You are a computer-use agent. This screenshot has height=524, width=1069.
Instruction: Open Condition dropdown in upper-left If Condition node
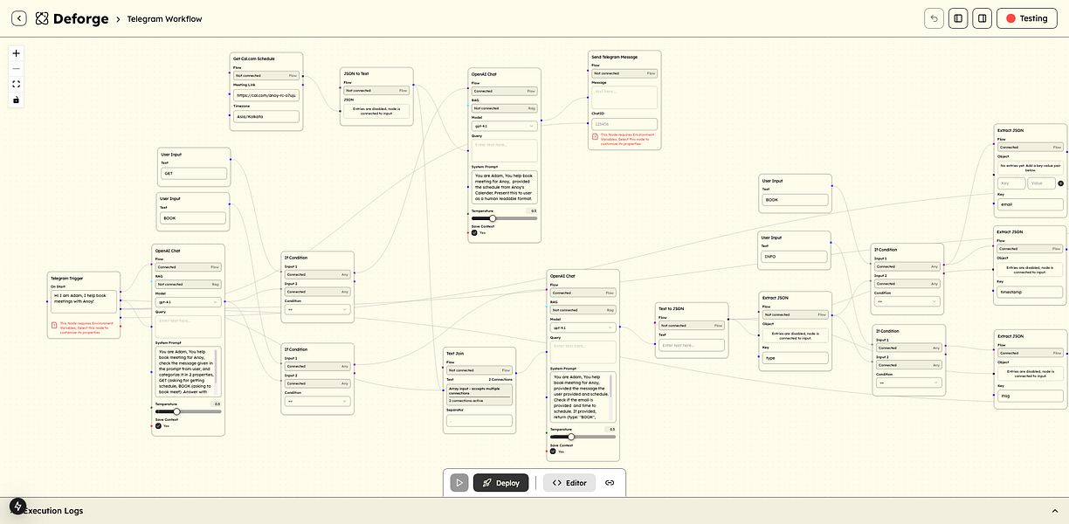[x=318, y=309]
